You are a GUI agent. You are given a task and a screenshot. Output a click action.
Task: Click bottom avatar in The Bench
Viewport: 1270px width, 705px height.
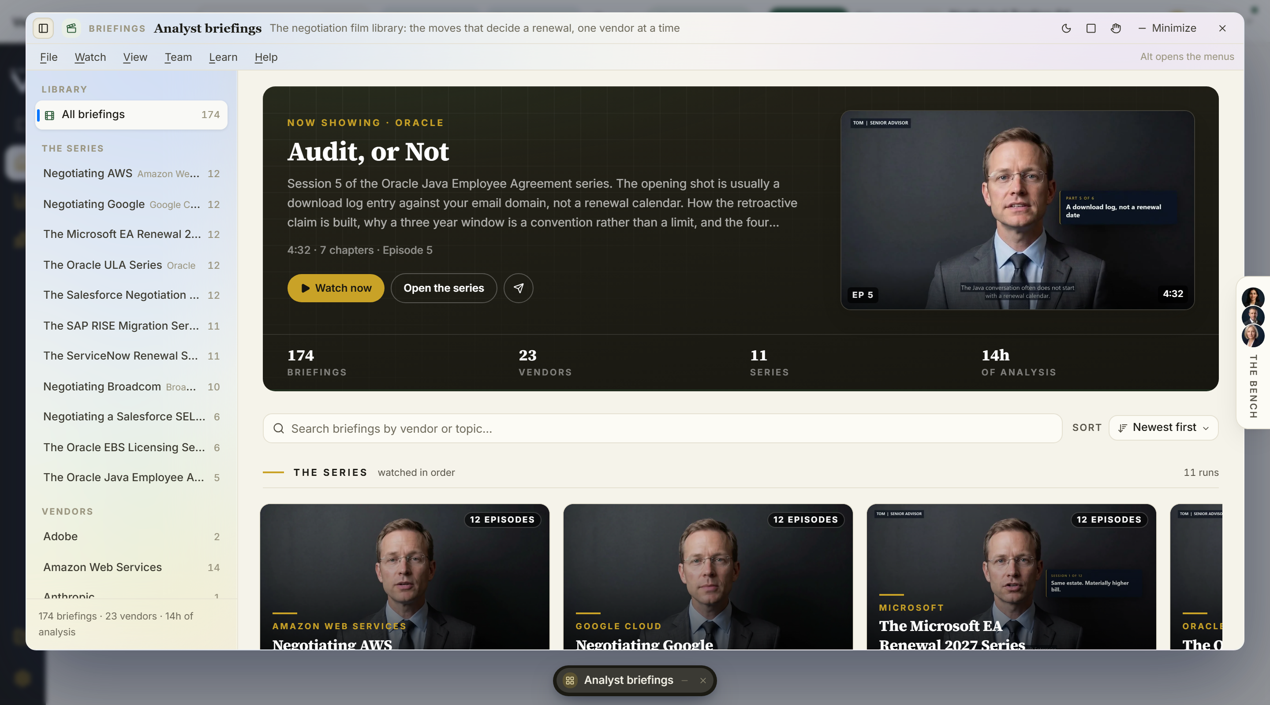(1253, 336)
